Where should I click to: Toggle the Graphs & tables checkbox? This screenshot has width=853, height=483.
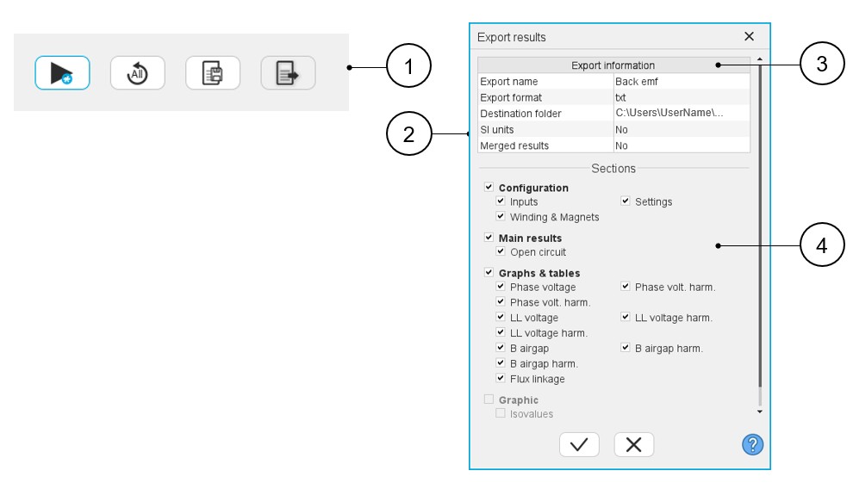489,273
